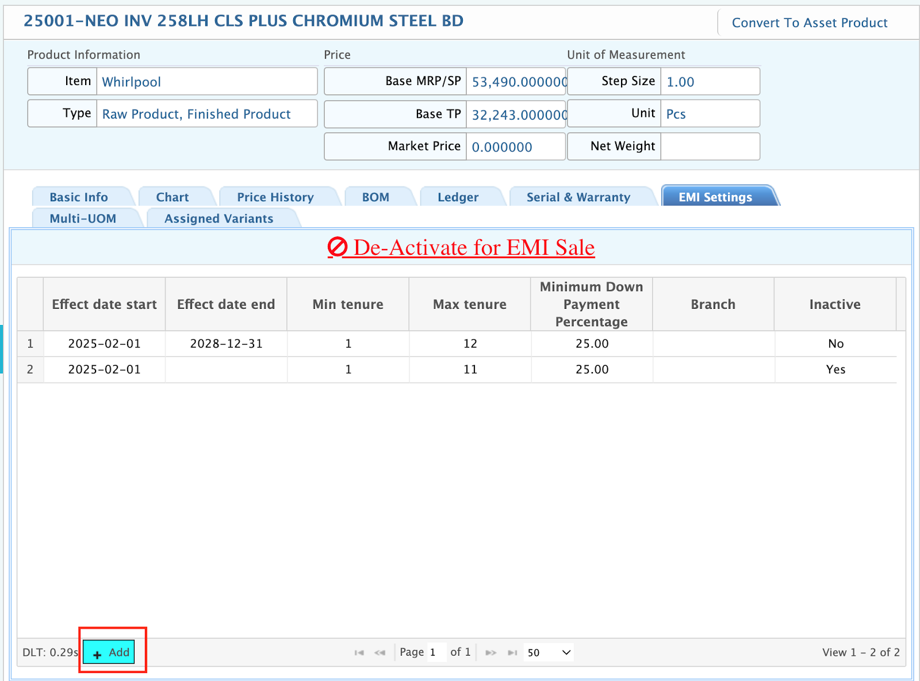
Task: Click the Add button with plus icon
Action: [109, 652]
